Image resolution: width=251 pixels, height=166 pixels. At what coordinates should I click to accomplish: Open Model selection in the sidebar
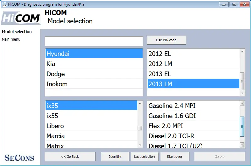tap(17, 31)
